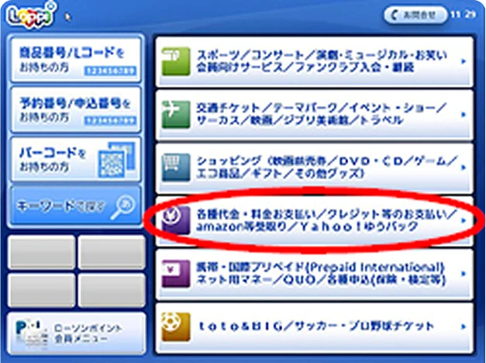Select 各種代金・料金お支払い menu row
The height and width of the screenshot is (363, 486).
(314, 220)
